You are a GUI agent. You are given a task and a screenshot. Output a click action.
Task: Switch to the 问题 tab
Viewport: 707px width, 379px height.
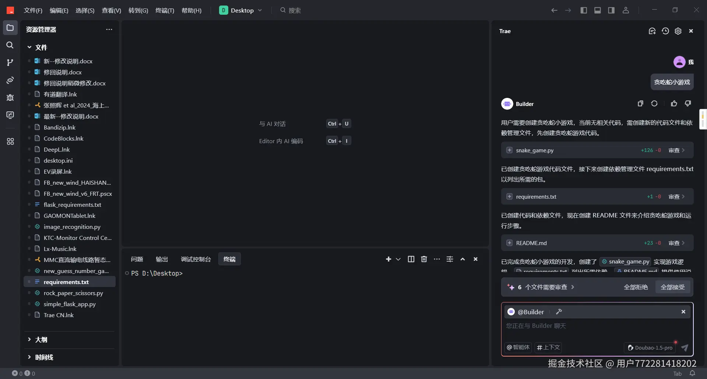137,259
